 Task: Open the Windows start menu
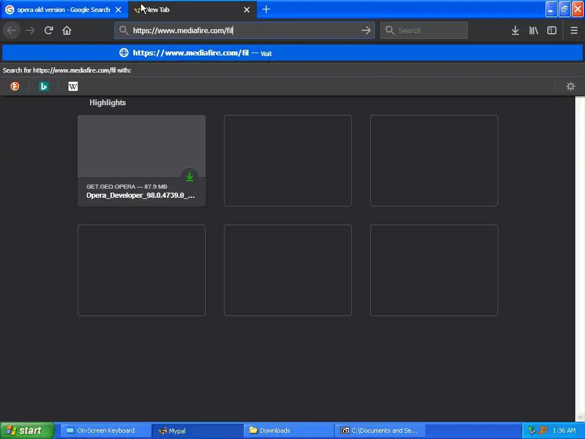click(27, 430)
